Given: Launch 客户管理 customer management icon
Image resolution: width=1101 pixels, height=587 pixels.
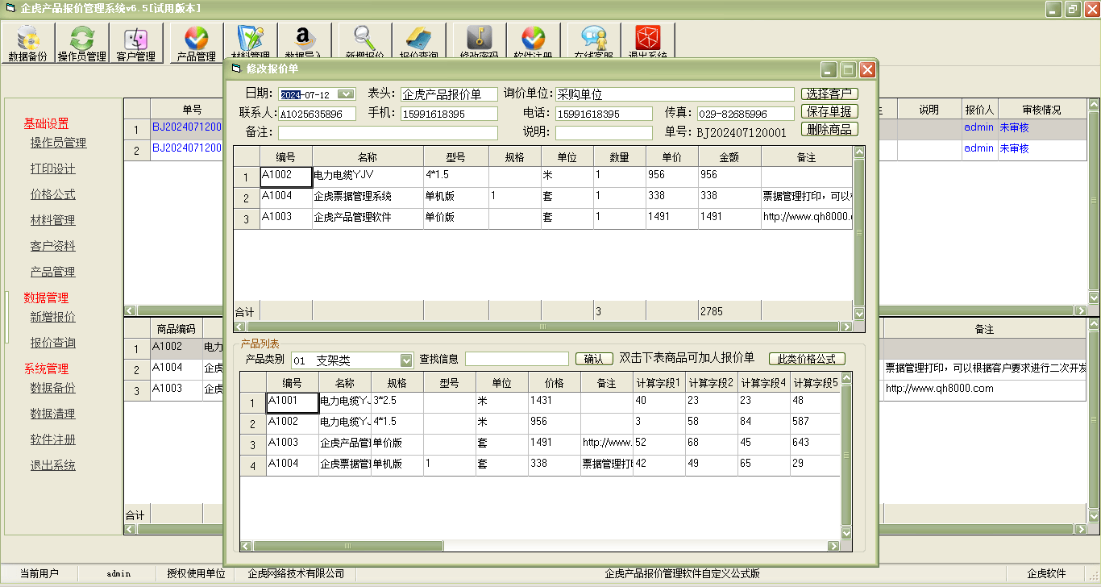Looking at the screenshot, I should pyautogui.click(x=136, y=40).
